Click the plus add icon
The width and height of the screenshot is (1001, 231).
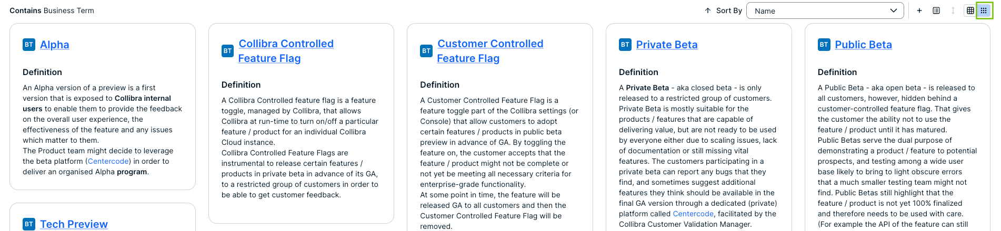(919, 10)
